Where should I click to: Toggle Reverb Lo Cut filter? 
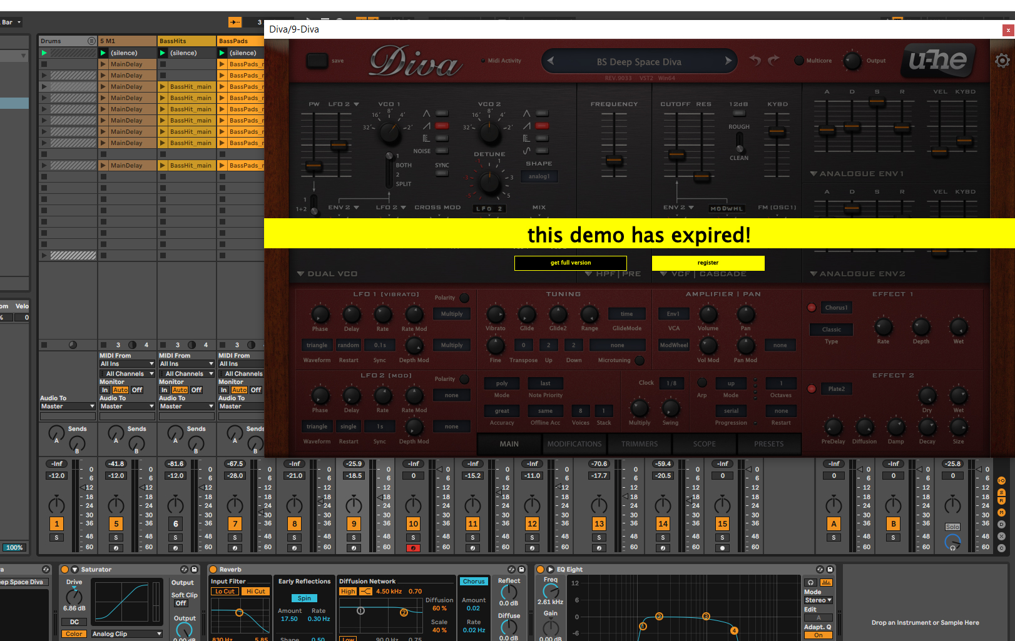225,592
